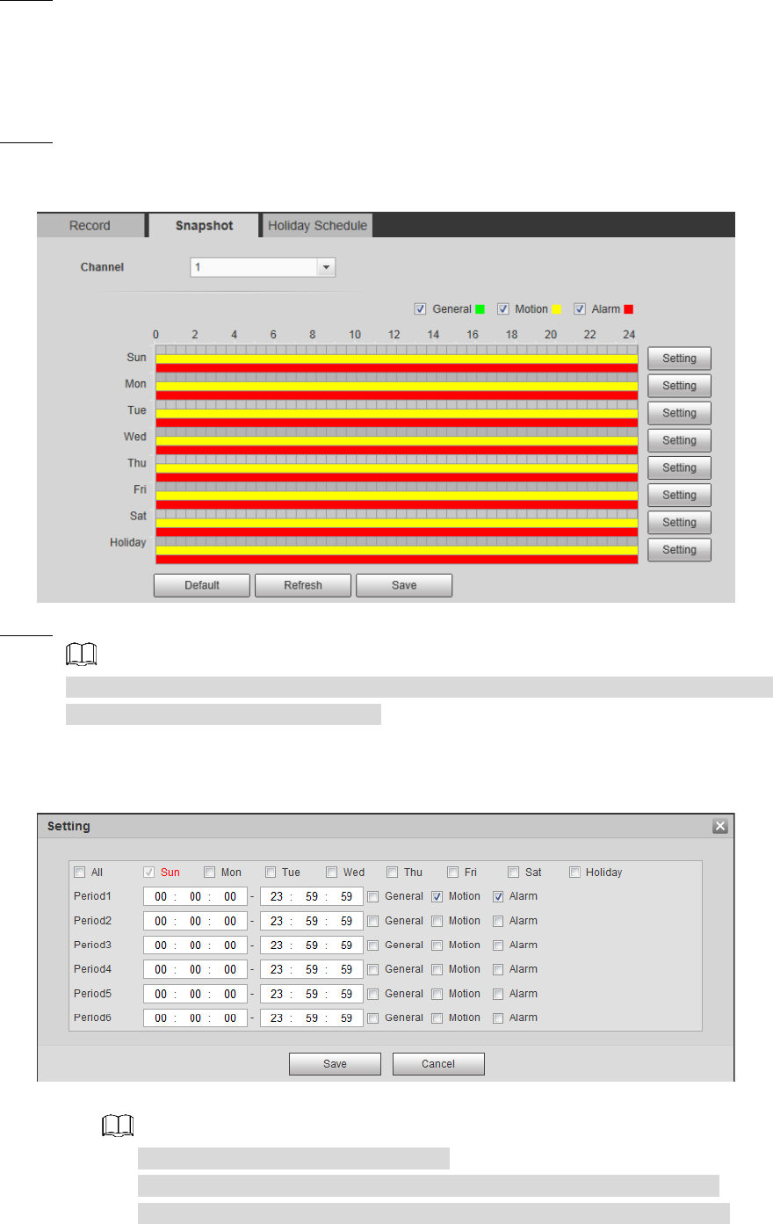This screenshot has height=1224, width=773.
Task: Click the red Alarm color swatch
Action: (629, 309)
